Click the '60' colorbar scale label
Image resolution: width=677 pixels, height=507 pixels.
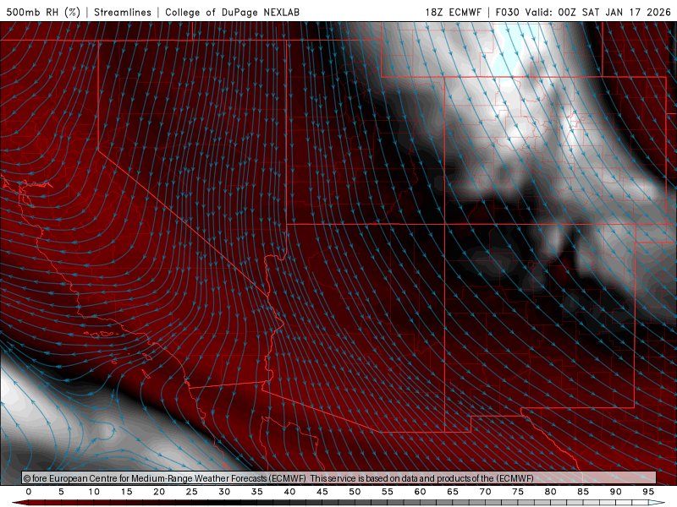420,492
